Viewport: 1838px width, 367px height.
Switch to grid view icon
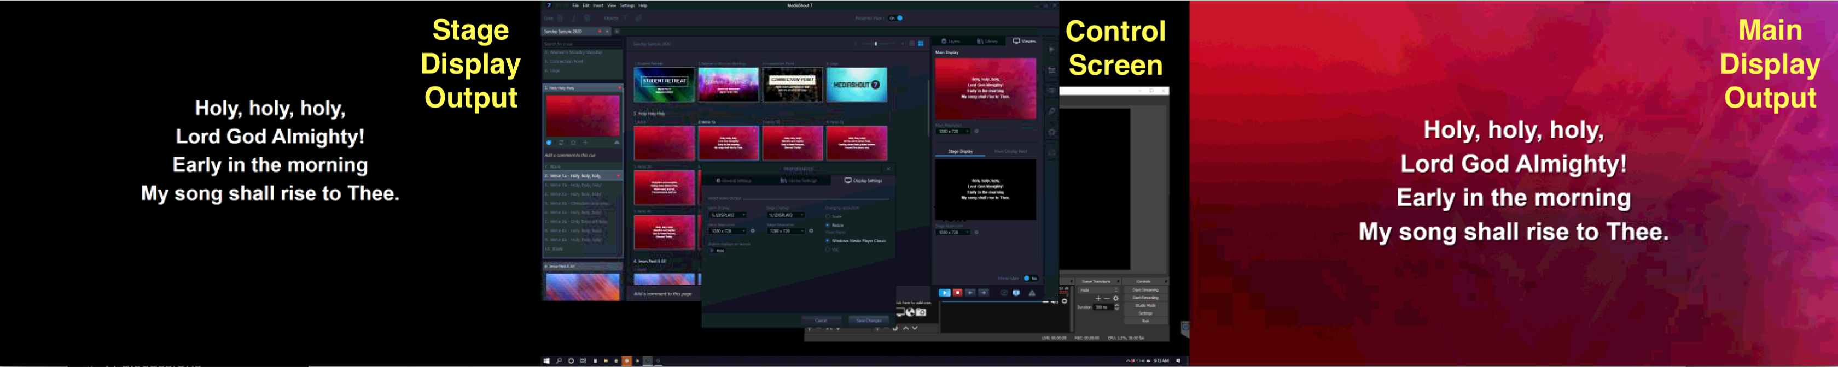(921, 44)
